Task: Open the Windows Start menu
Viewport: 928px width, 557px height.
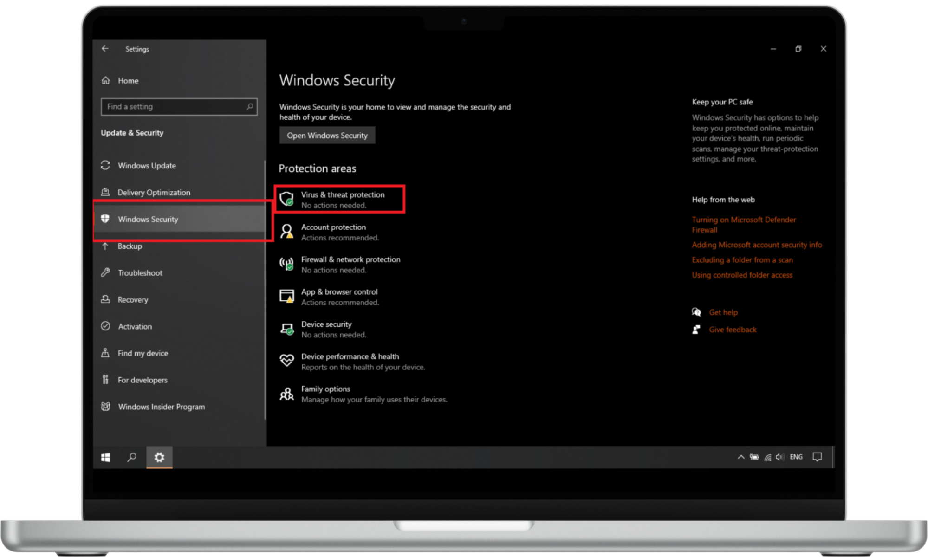Action: (106, 457)
